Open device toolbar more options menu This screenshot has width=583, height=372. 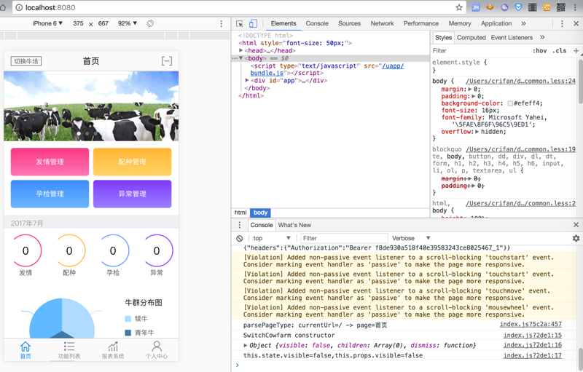[222, 23]
